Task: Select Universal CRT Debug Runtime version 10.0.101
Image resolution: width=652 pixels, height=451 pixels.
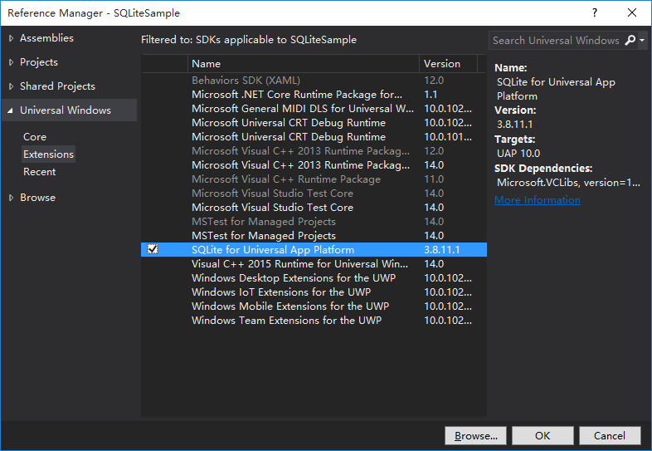Action: [x=314, y=137]
